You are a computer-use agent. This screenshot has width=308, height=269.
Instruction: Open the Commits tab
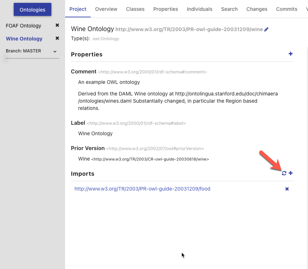point(287,9)
